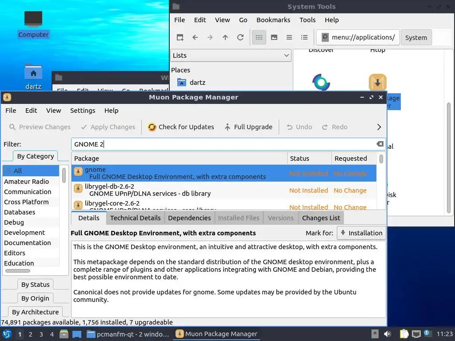Click the Status column header

pyautogui.click(x=309, y=159)
